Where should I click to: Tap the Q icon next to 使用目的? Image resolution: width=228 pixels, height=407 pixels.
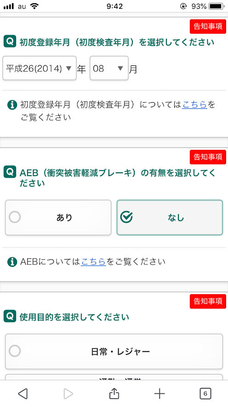pos(10,316)
